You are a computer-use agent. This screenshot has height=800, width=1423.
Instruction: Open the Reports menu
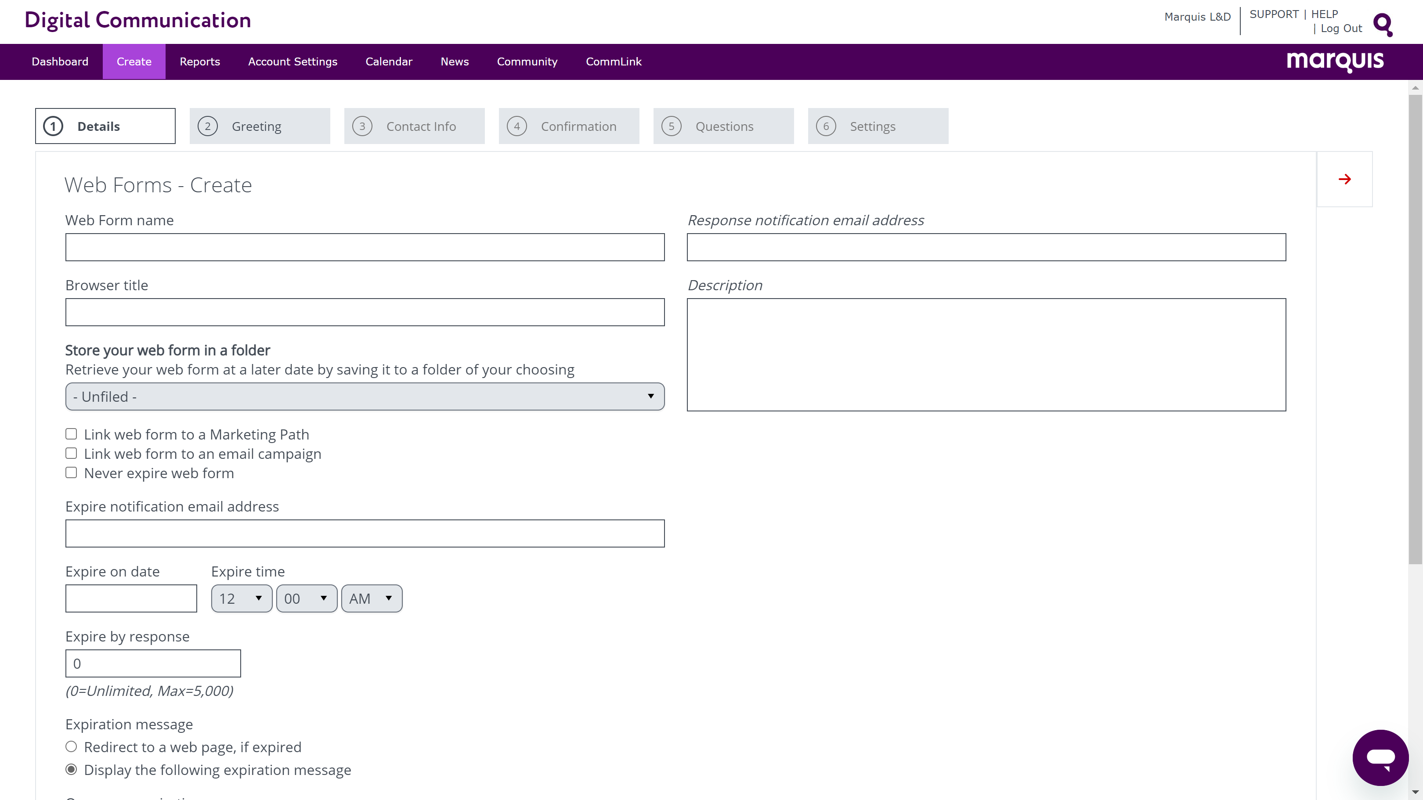[199, 61]
